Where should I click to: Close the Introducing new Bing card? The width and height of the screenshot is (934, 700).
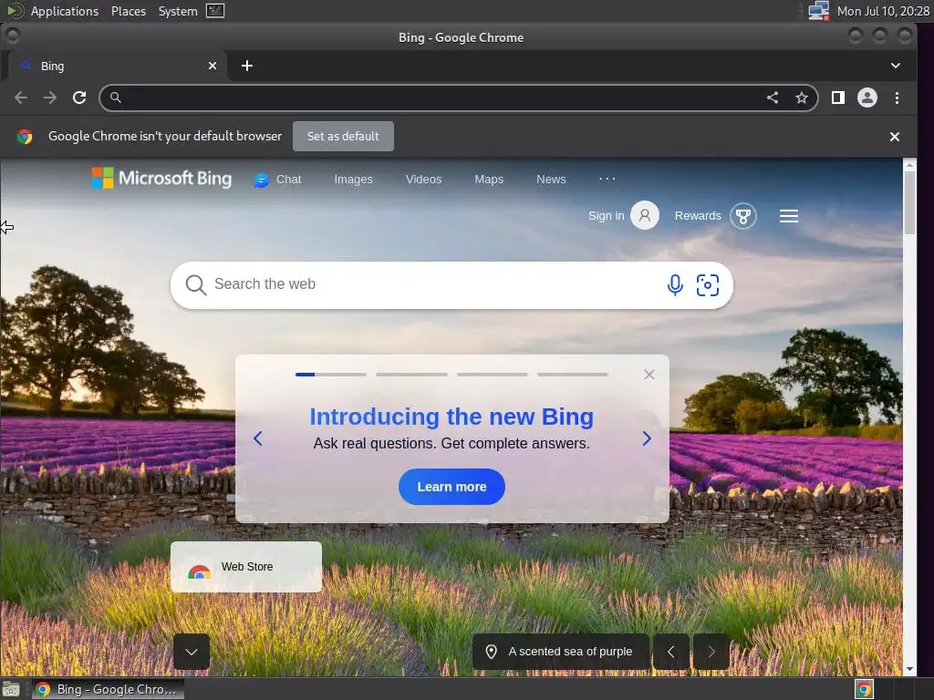point(649,375)
